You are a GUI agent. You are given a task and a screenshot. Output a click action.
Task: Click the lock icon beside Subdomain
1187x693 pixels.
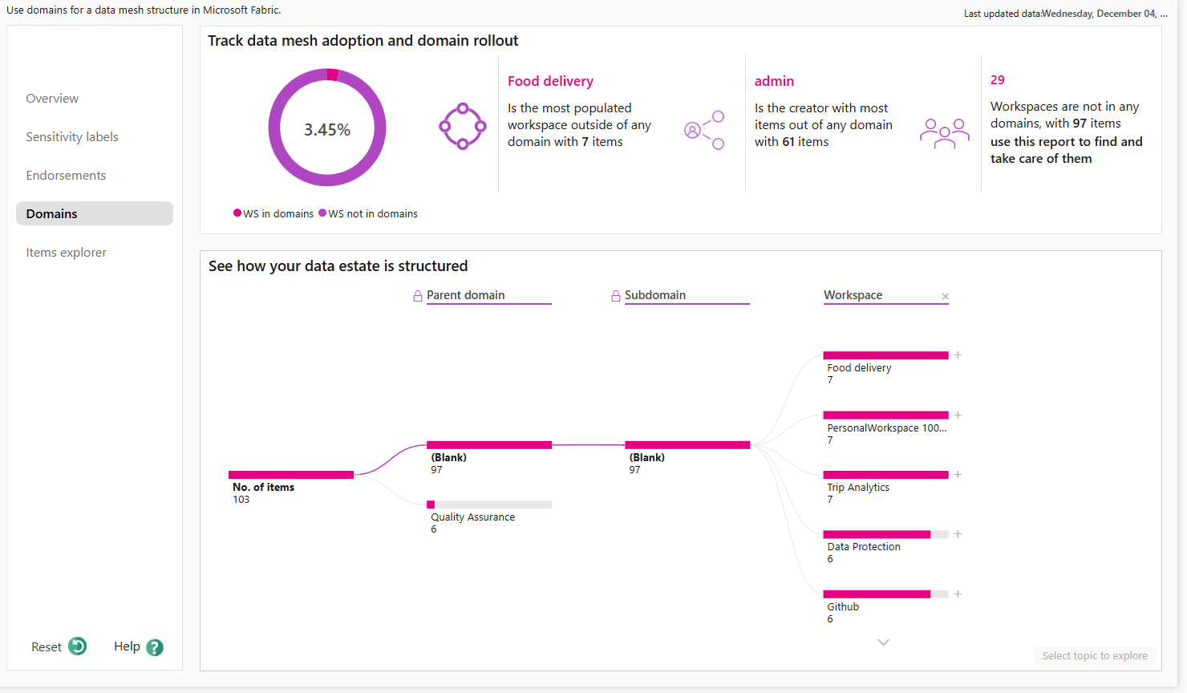point(616,296)
